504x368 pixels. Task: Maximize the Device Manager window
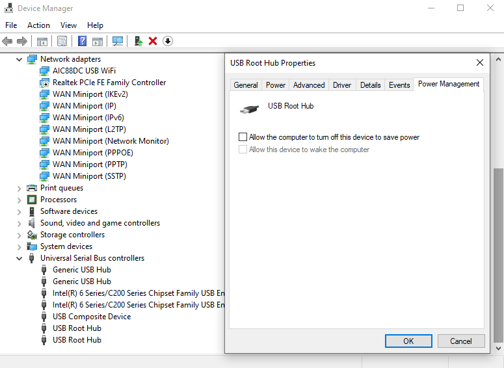[x=460, y=8]
